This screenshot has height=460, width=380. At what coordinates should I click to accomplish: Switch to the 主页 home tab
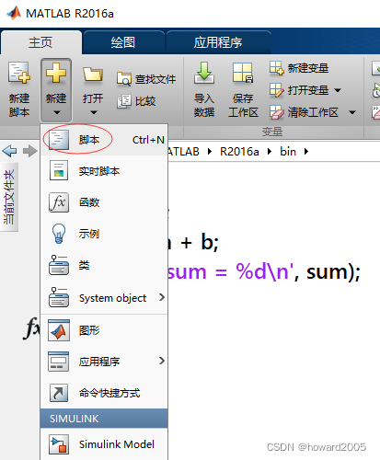point(40,42)
